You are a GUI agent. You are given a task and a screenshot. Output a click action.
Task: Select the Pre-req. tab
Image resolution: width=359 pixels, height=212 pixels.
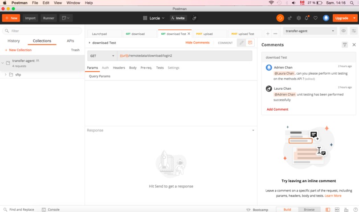pyautogui.click(x=146, y=68)
